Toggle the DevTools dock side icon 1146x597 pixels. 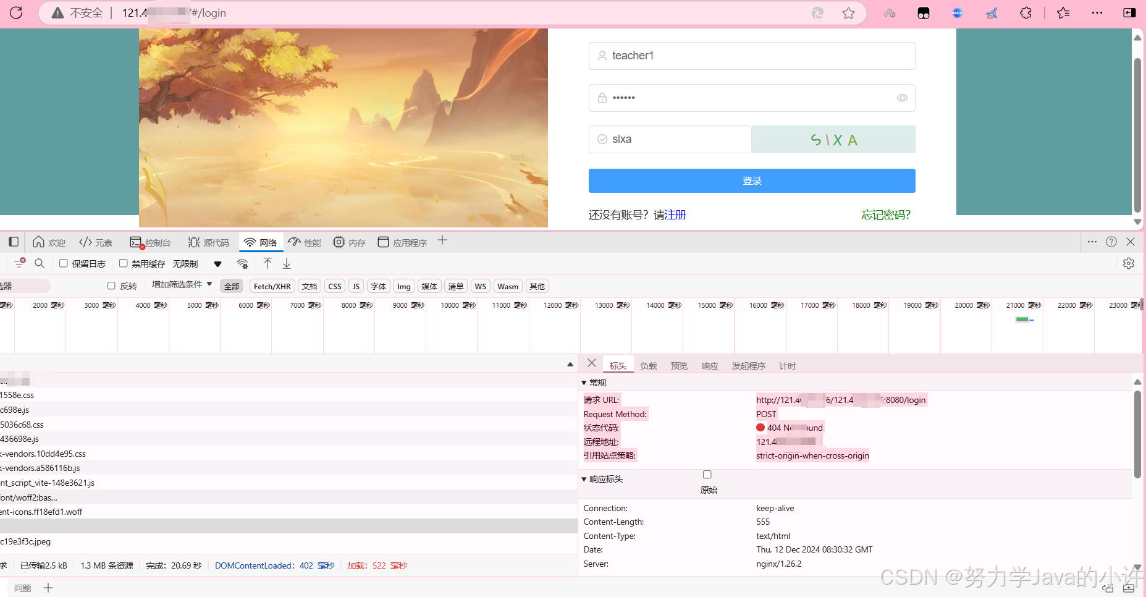(14, 242)
